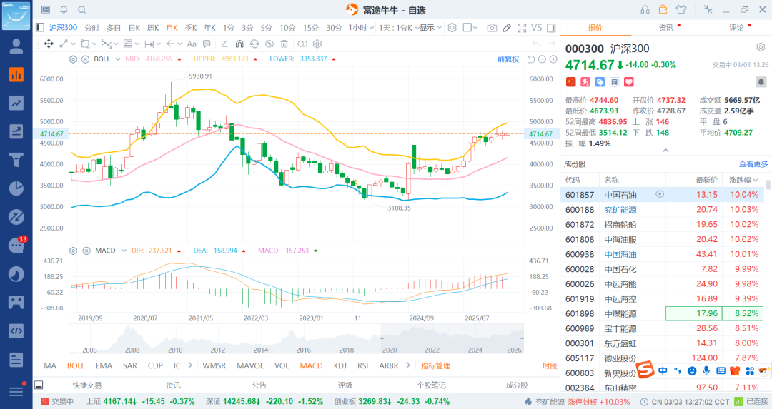Click the VS compare button in the chart toolbar
The width and height of the screenshot is (772, 409).
(x=536, y=28)
